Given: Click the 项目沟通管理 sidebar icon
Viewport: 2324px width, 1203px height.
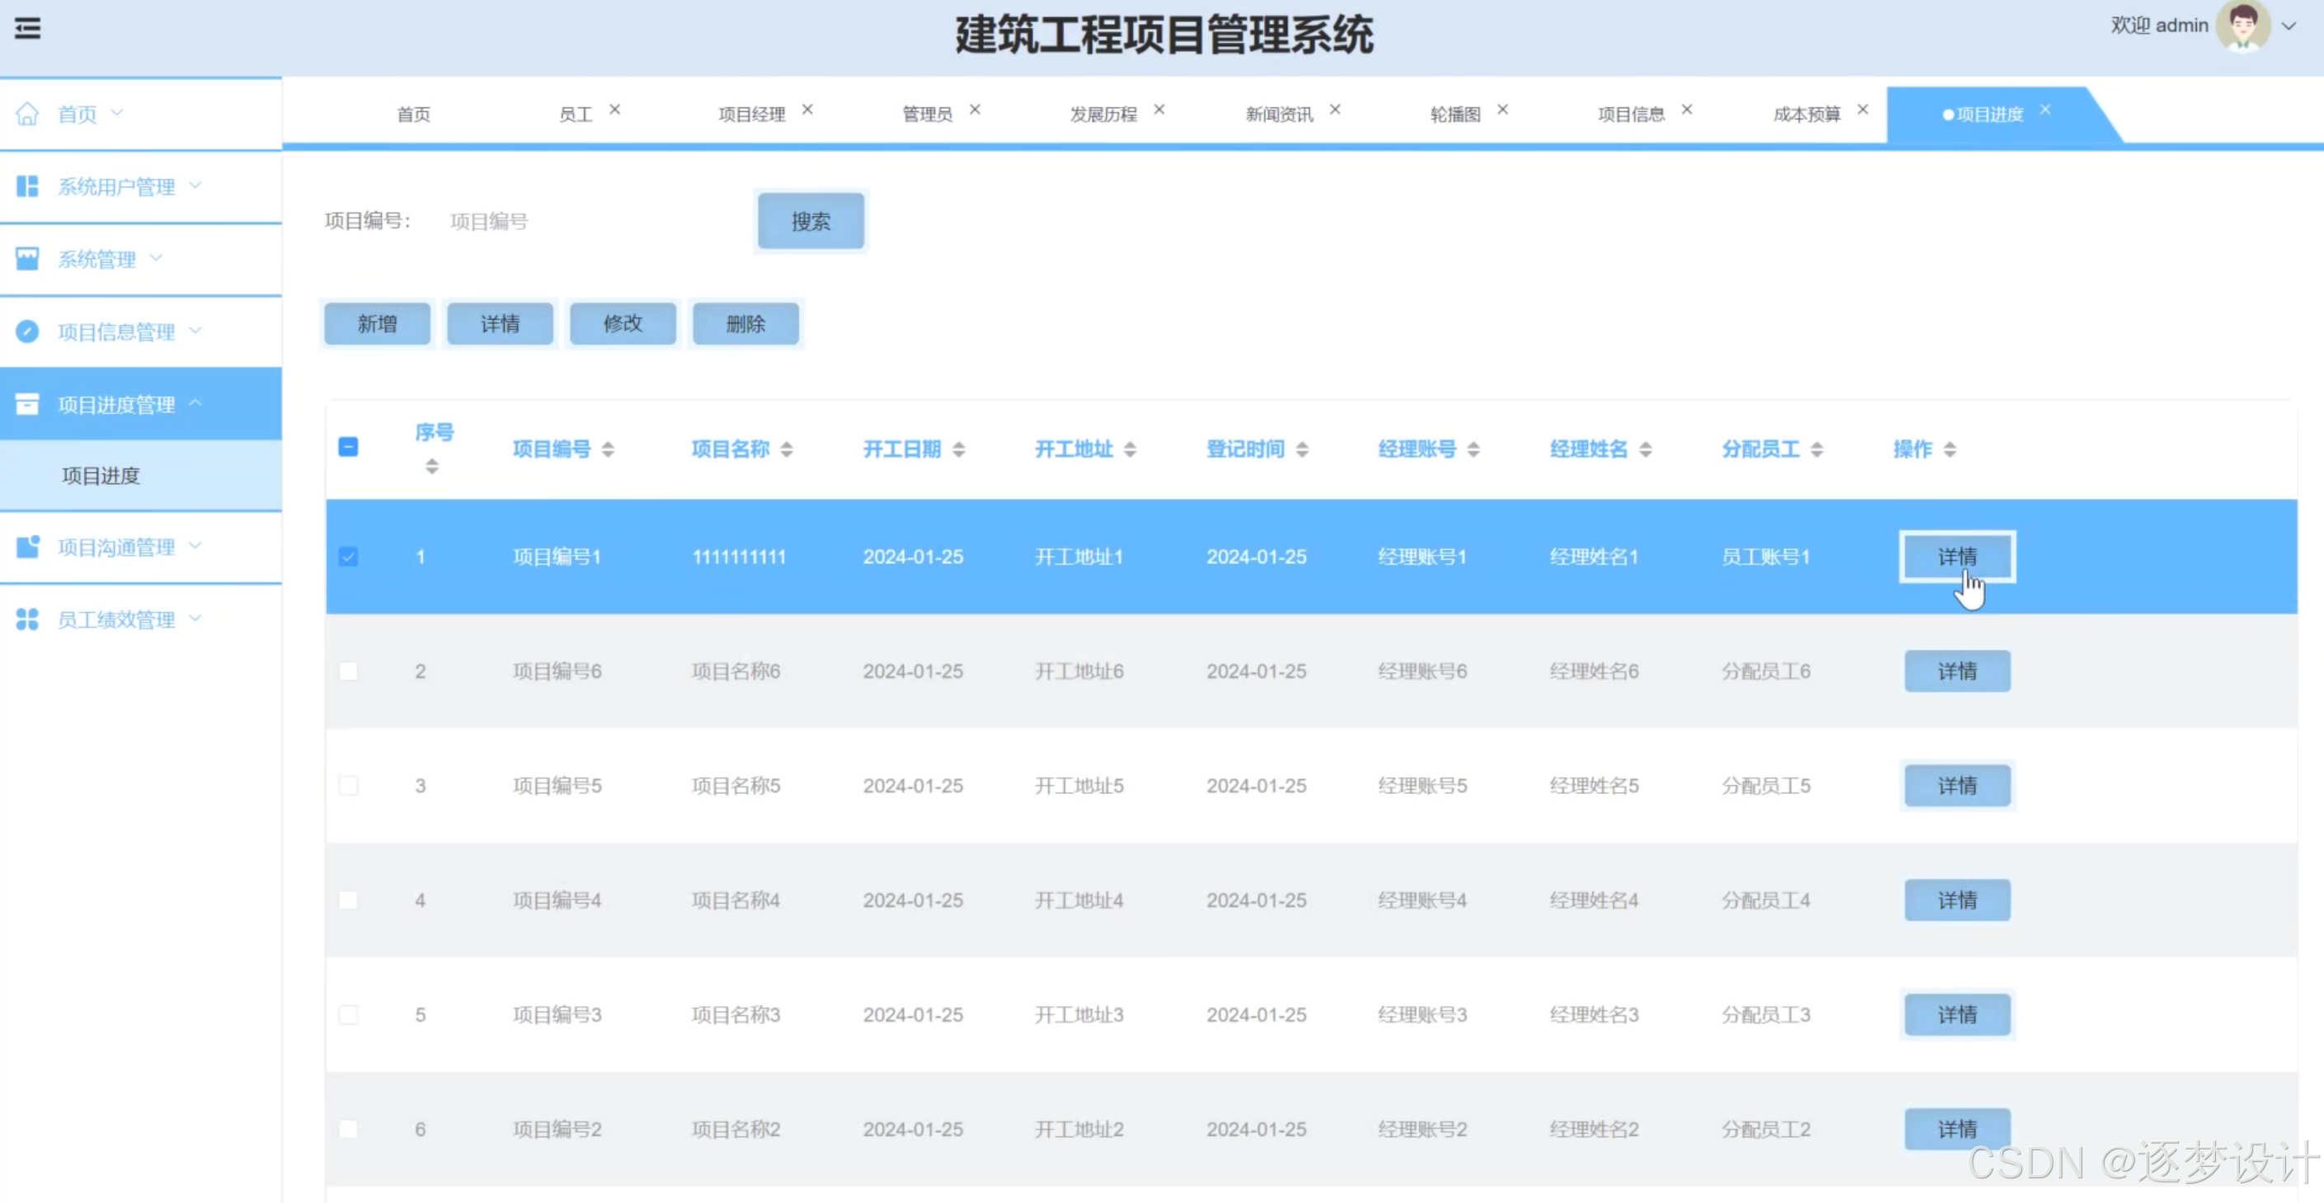Looking at the screenshot, I should (x=28, y=547).
